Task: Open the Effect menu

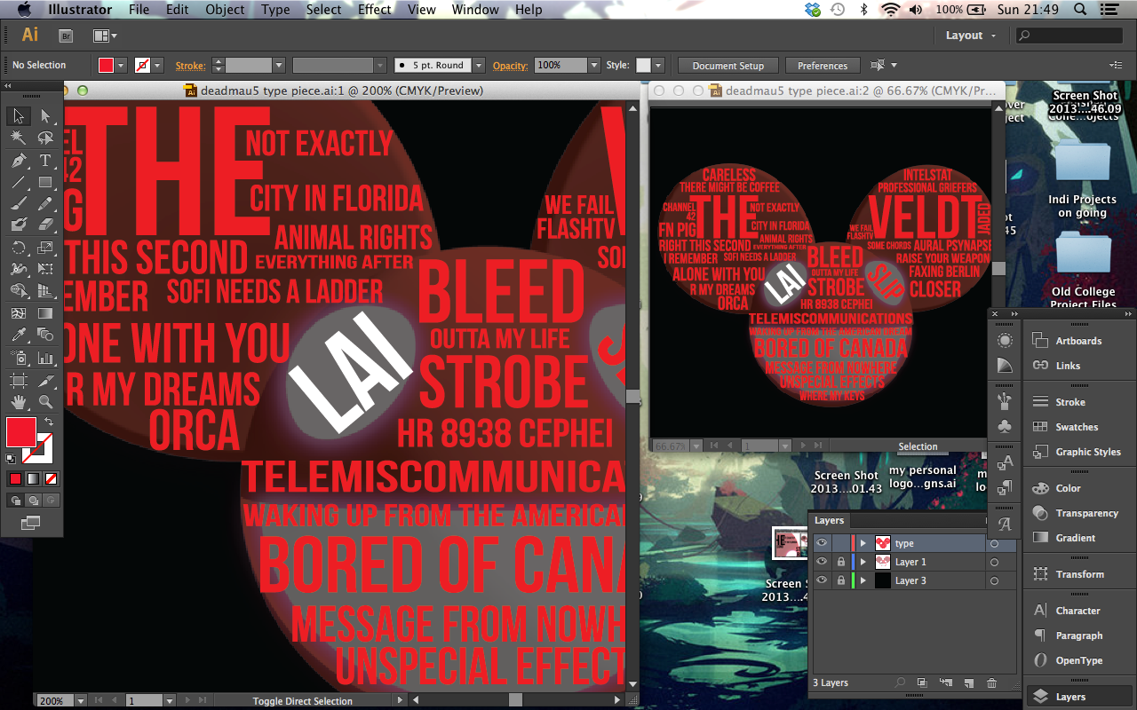Action: (x=374, y=10)
